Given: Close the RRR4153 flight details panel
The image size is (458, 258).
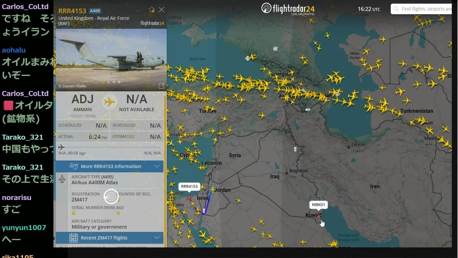Looking at the screenshot, I should [x=161, y=10].
